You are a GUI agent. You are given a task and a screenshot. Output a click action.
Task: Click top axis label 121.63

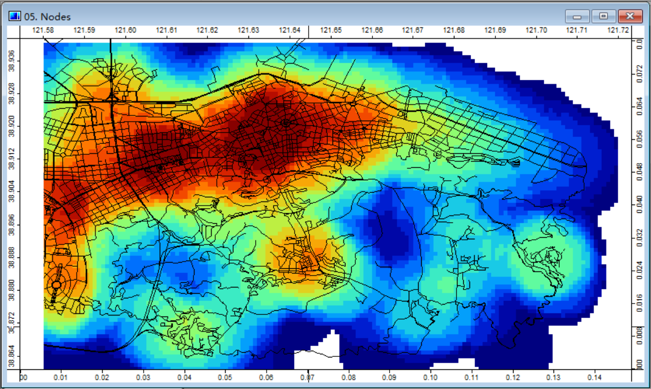tap(248, 30)
